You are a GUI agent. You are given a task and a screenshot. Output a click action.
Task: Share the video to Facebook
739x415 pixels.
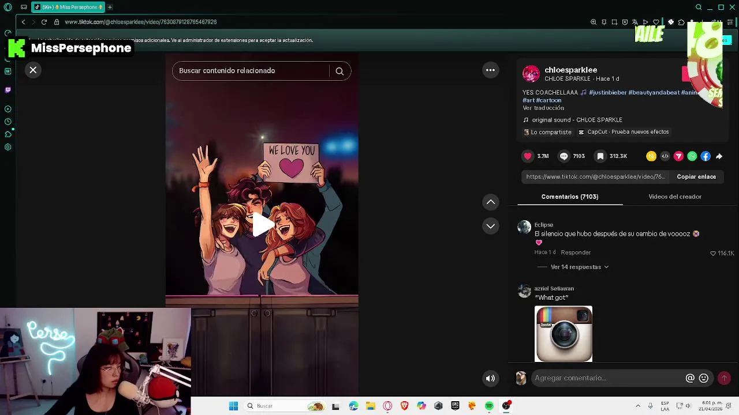pyautogui.click(x=706, y=156)
